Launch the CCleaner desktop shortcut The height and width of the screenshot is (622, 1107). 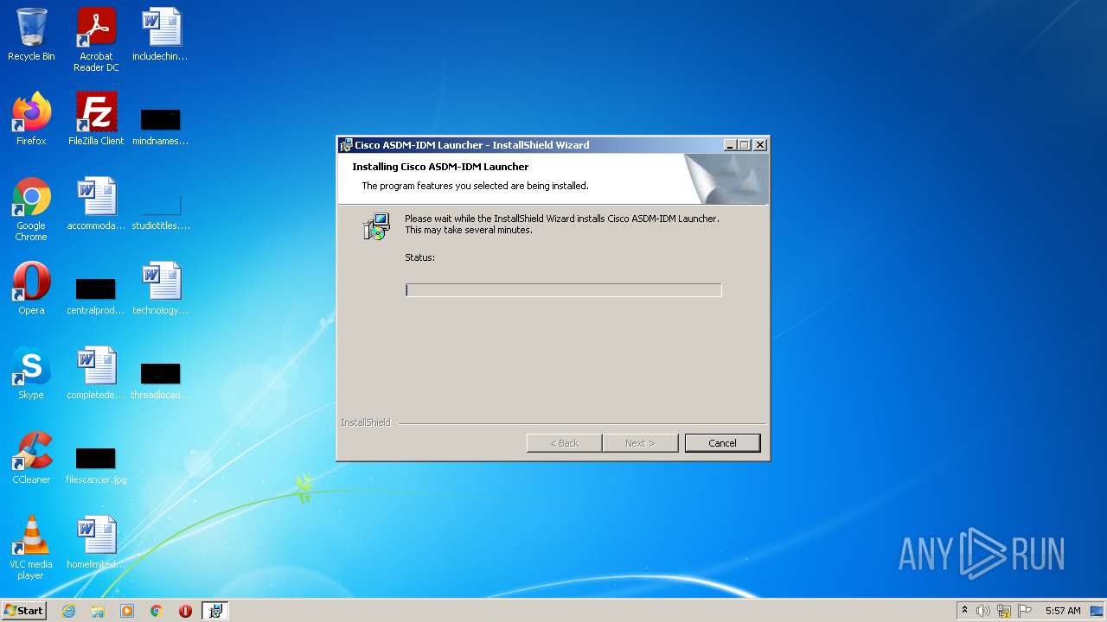click(x=31, y=458)
